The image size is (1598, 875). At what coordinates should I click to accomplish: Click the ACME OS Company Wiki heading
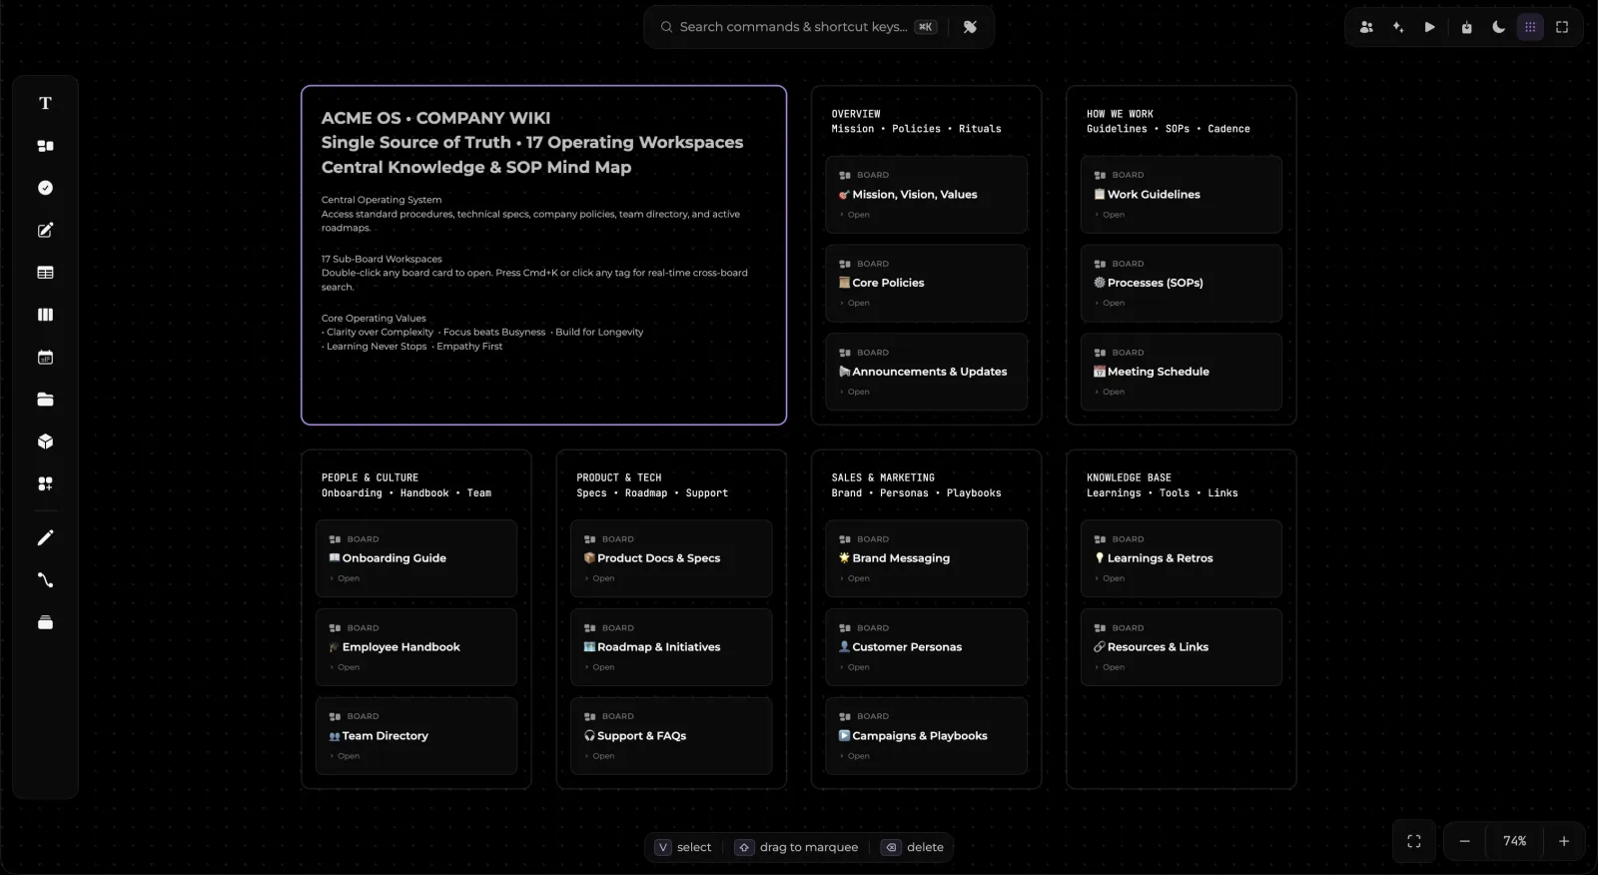435,118
